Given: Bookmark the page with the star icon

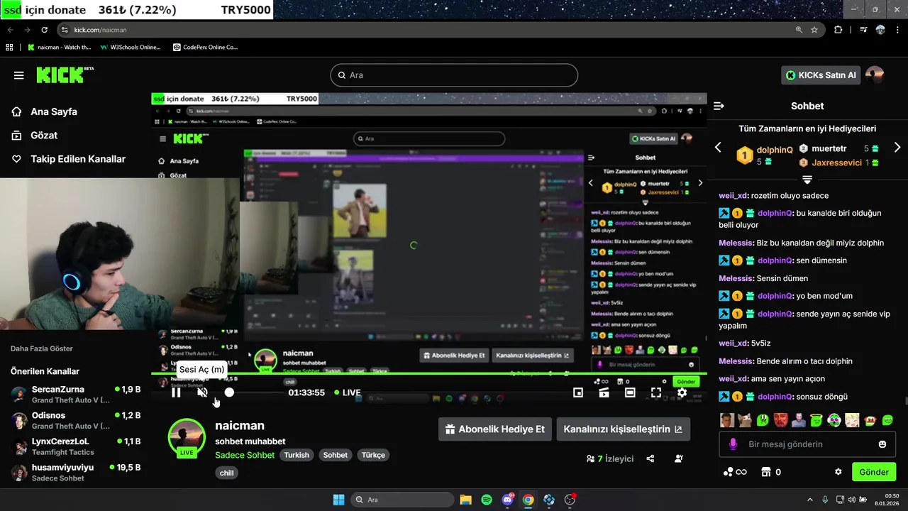Looking at the screenshot, I should (x=814, y=30).
